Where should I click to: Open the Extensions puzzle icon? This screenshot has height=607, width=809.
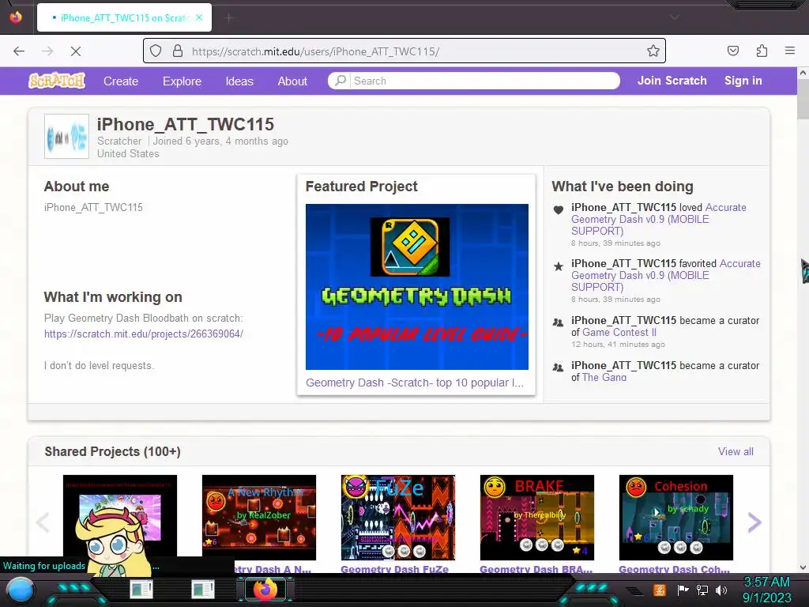762,51
